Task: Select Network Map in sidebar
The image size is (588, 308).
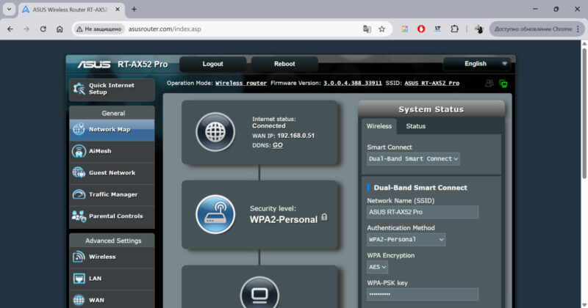Action: pyautogui.click(x=112, y=130)
